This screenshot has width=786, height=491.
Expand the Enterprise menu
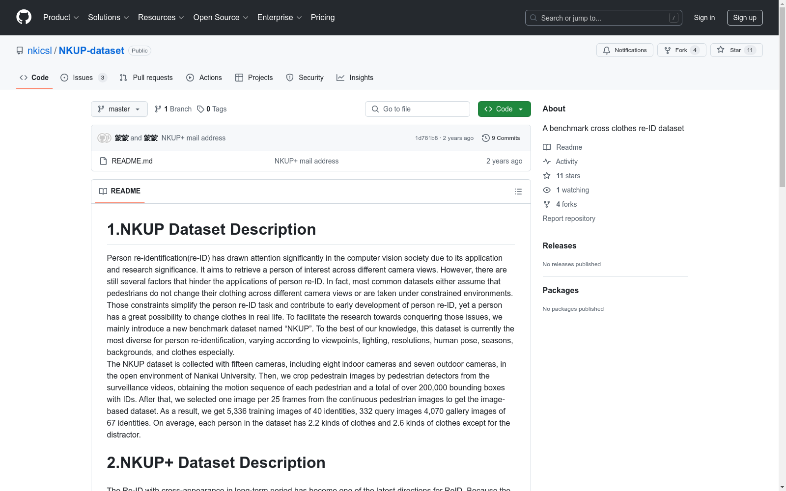pos(280,18)
